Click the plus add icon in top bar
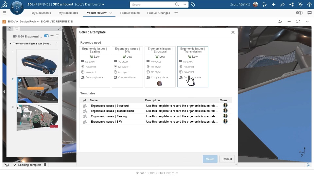The image size is (314, 177). 273,4
